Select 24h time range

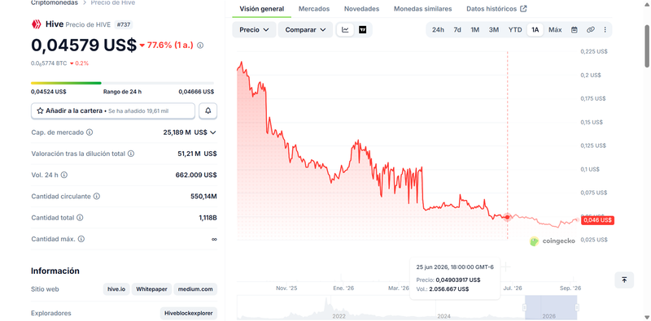[x=438, y=30]
